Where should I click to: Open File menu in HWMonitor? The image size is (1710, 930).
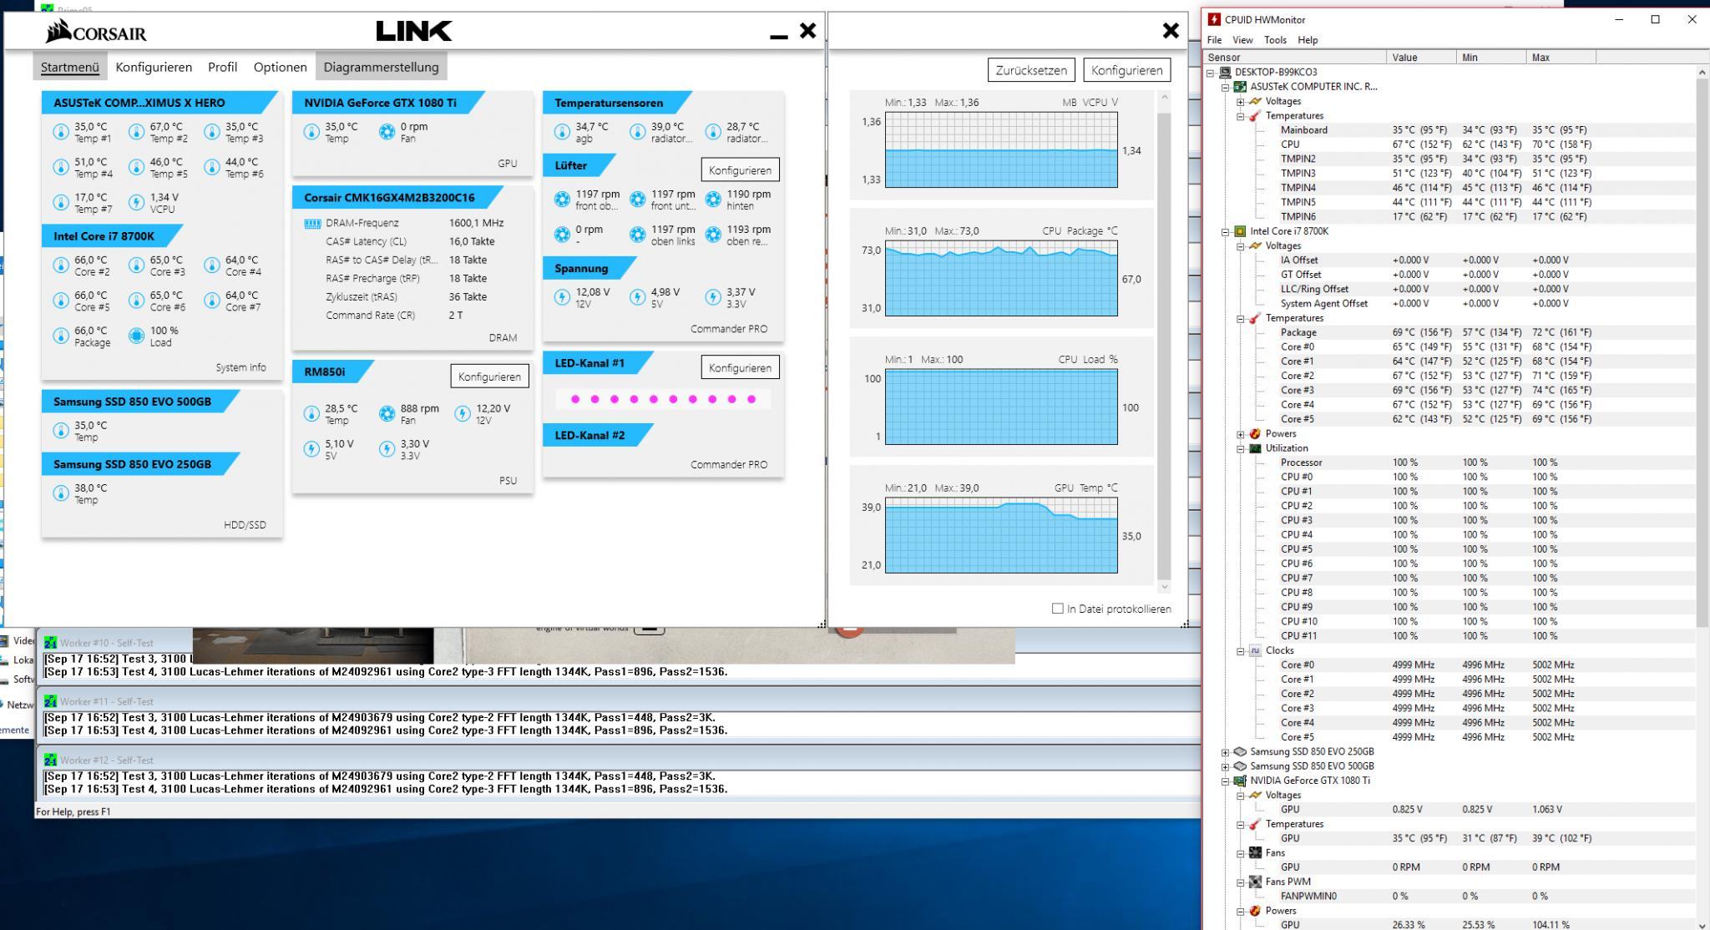coord(1214,40)
